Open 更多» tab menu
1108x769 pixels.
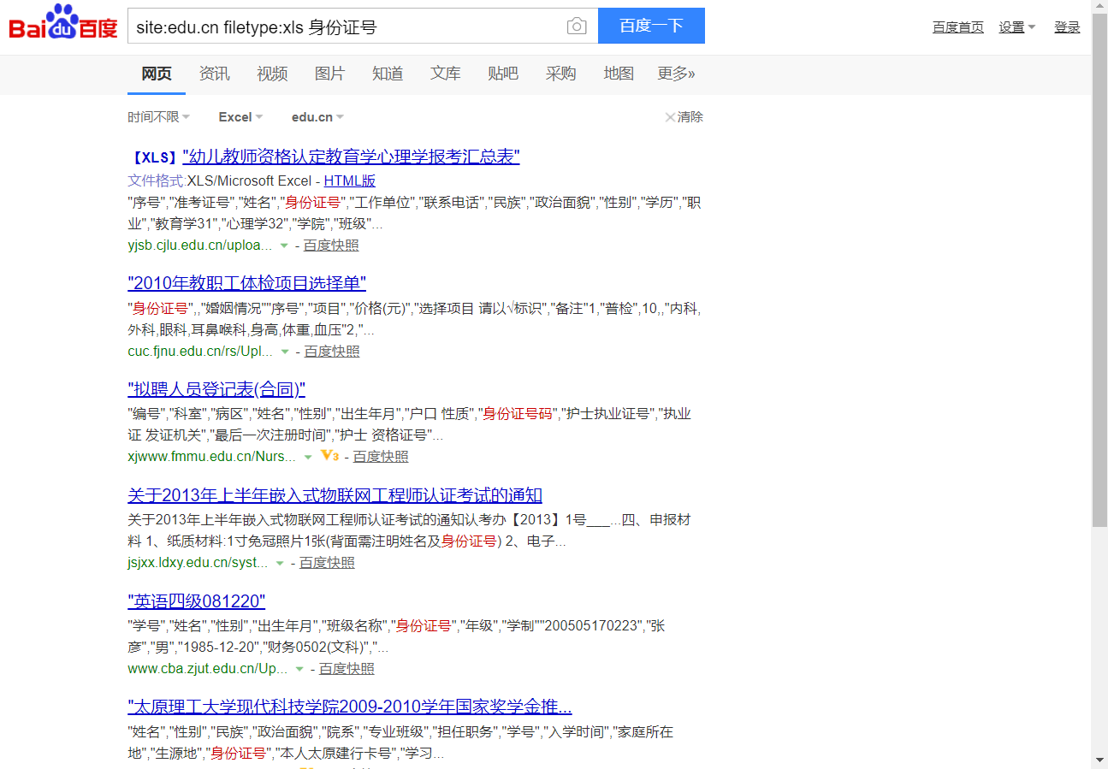[676, 74]
